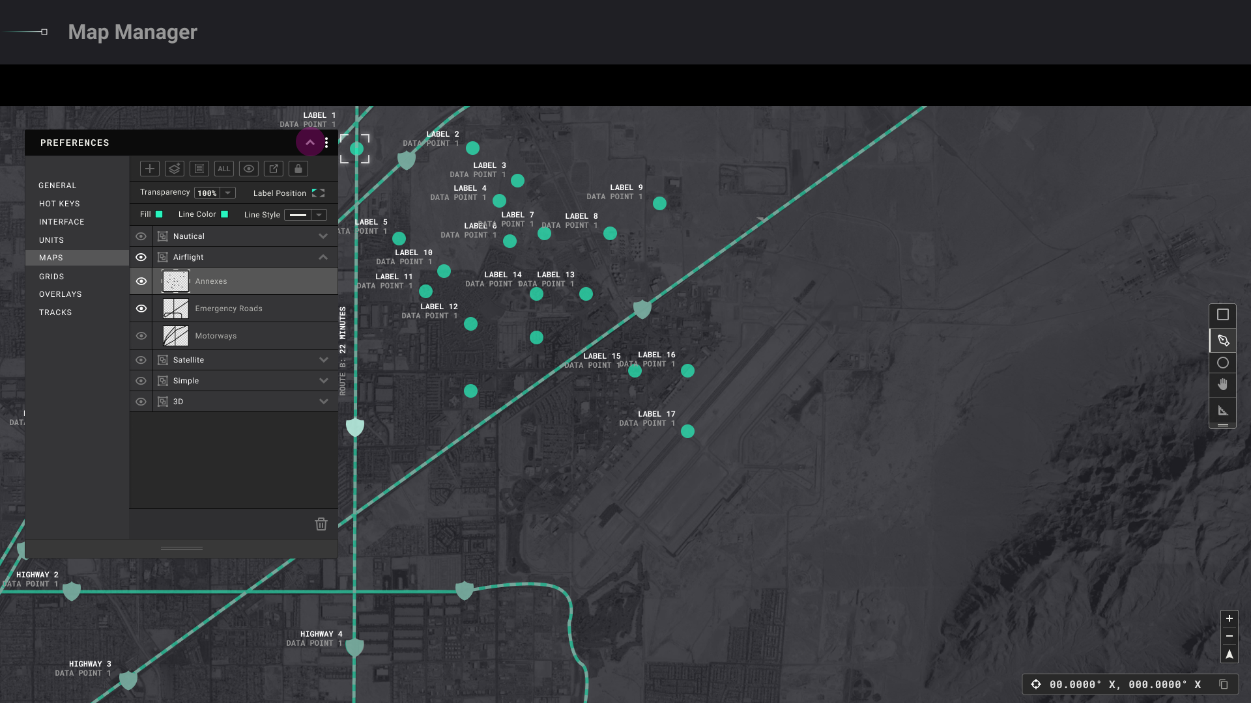Click the lock icon in preferences toolbar
1251x703 pixels.
click(298, 169)
